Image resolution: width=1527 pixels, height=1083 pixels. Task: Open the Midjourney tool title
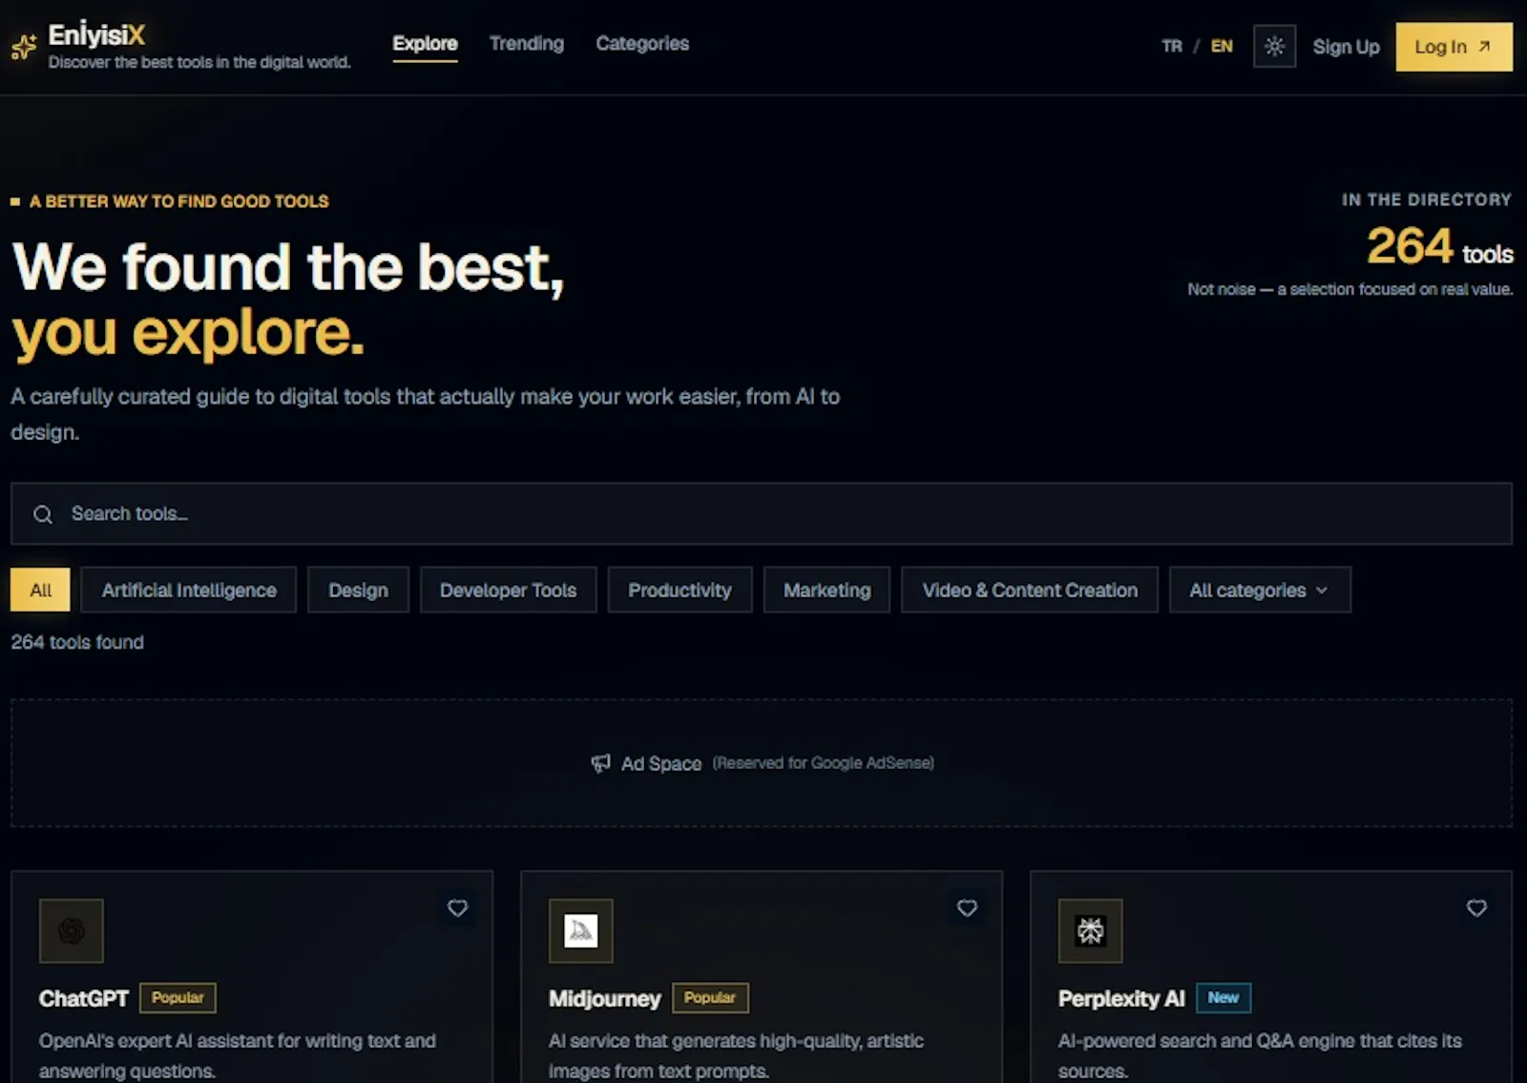604,998
